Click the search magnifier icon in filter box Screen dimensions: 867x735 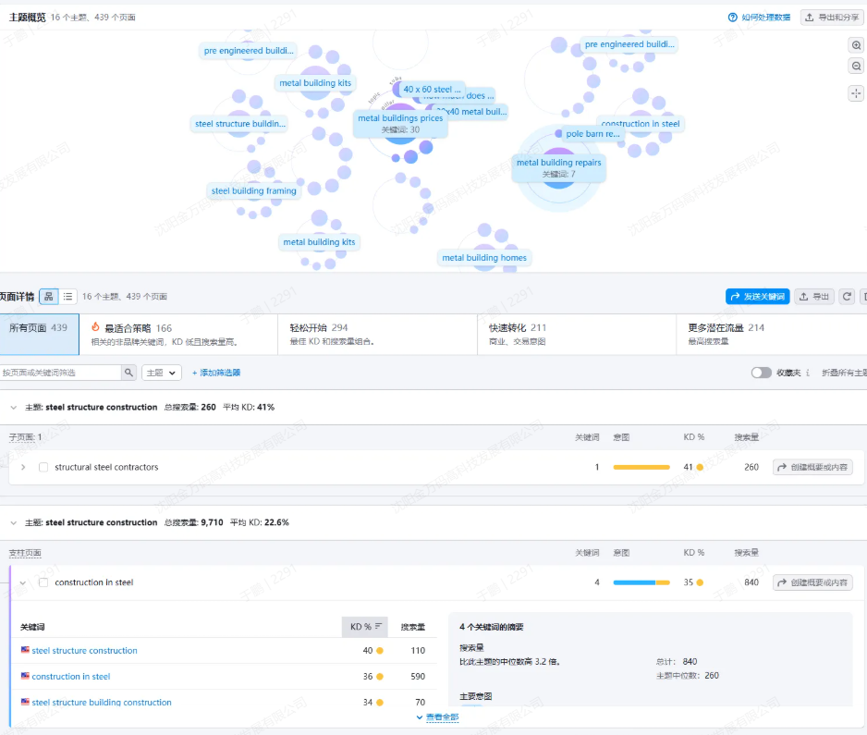tap(129, 373)
